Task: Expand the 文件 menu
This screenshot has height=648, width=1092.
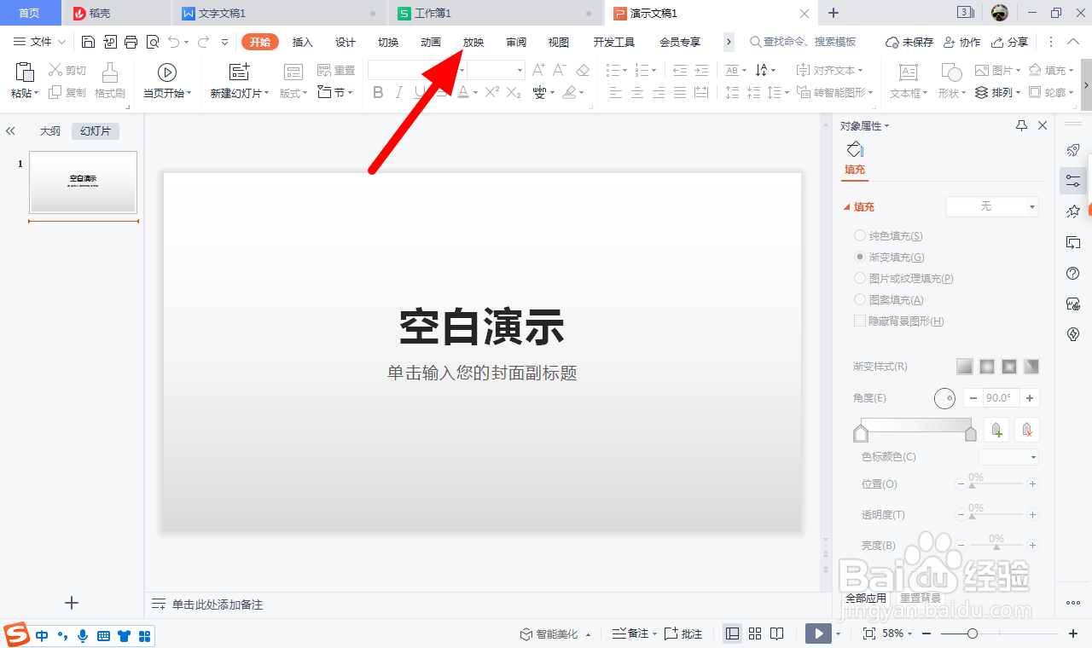Action: (41, 41)
